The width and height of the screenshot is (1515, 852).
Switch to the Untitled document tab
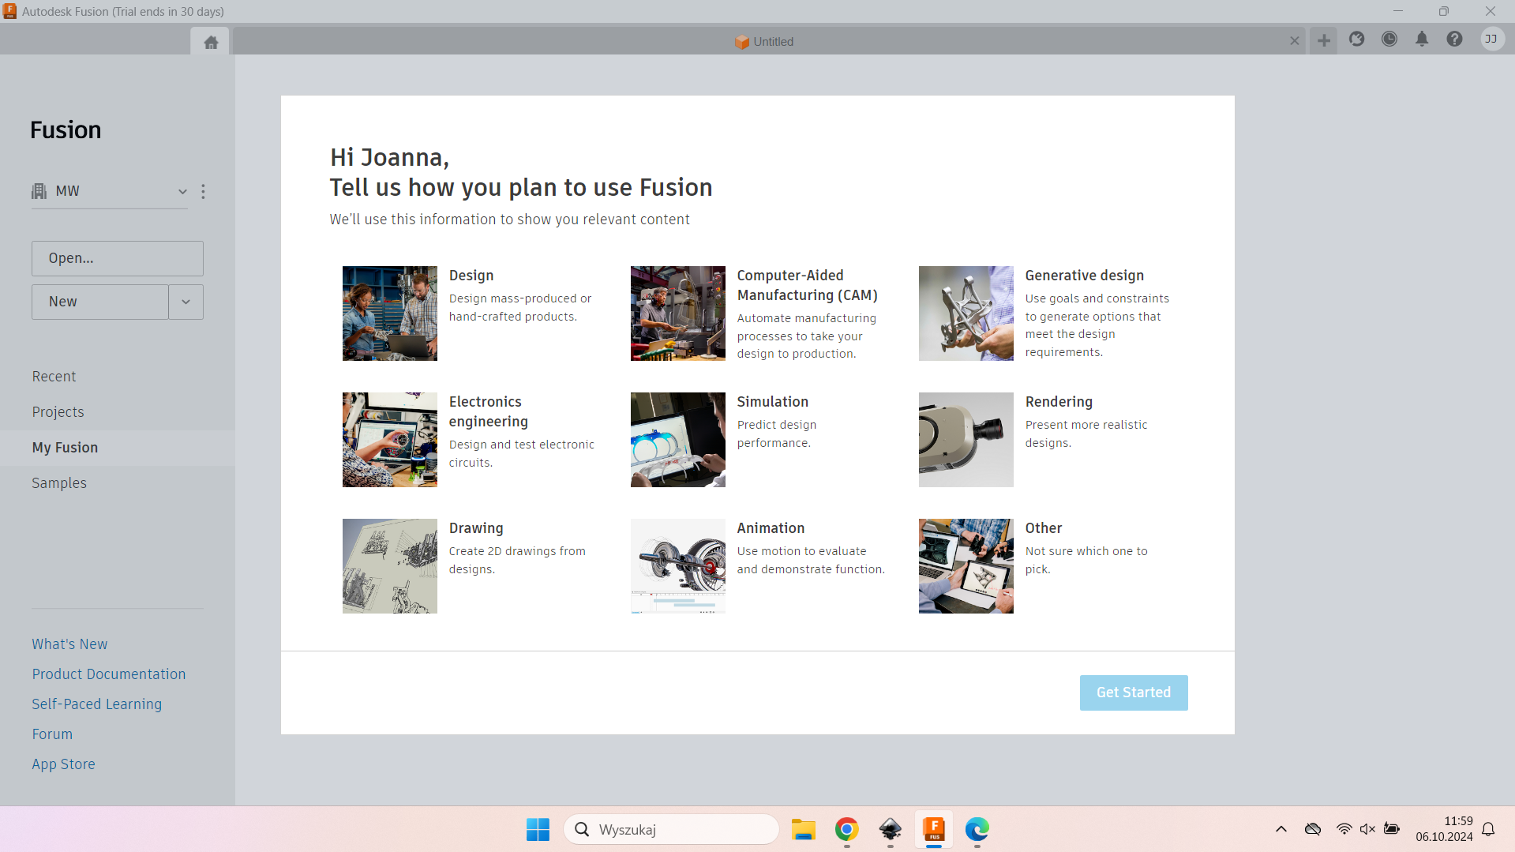click(x=764, y=42)
